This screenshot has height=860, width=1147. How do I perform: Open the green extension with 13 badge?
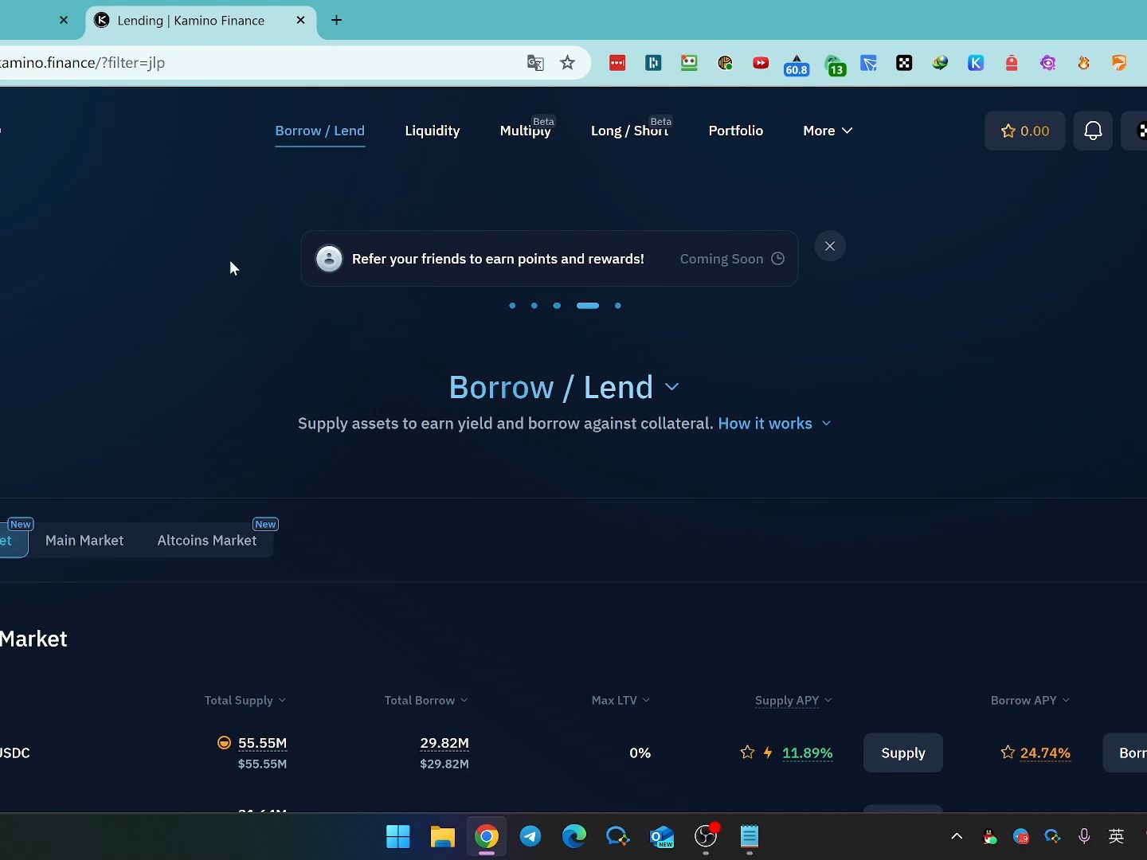(835, 64)
